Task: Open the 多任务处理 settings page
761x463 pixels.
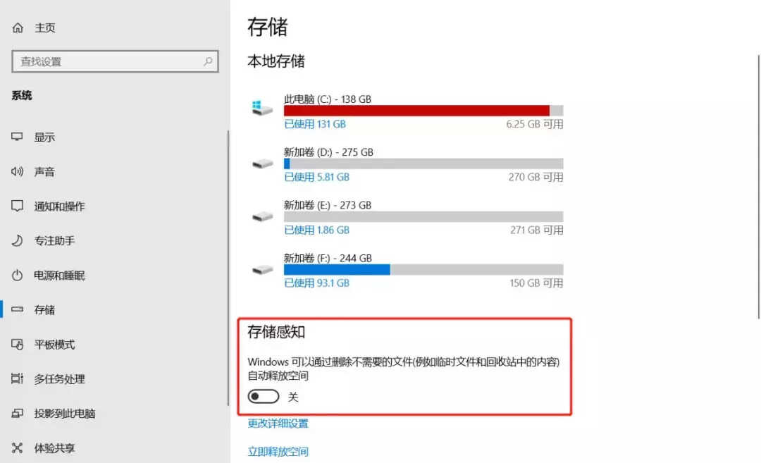Action: tap(59, 378)
